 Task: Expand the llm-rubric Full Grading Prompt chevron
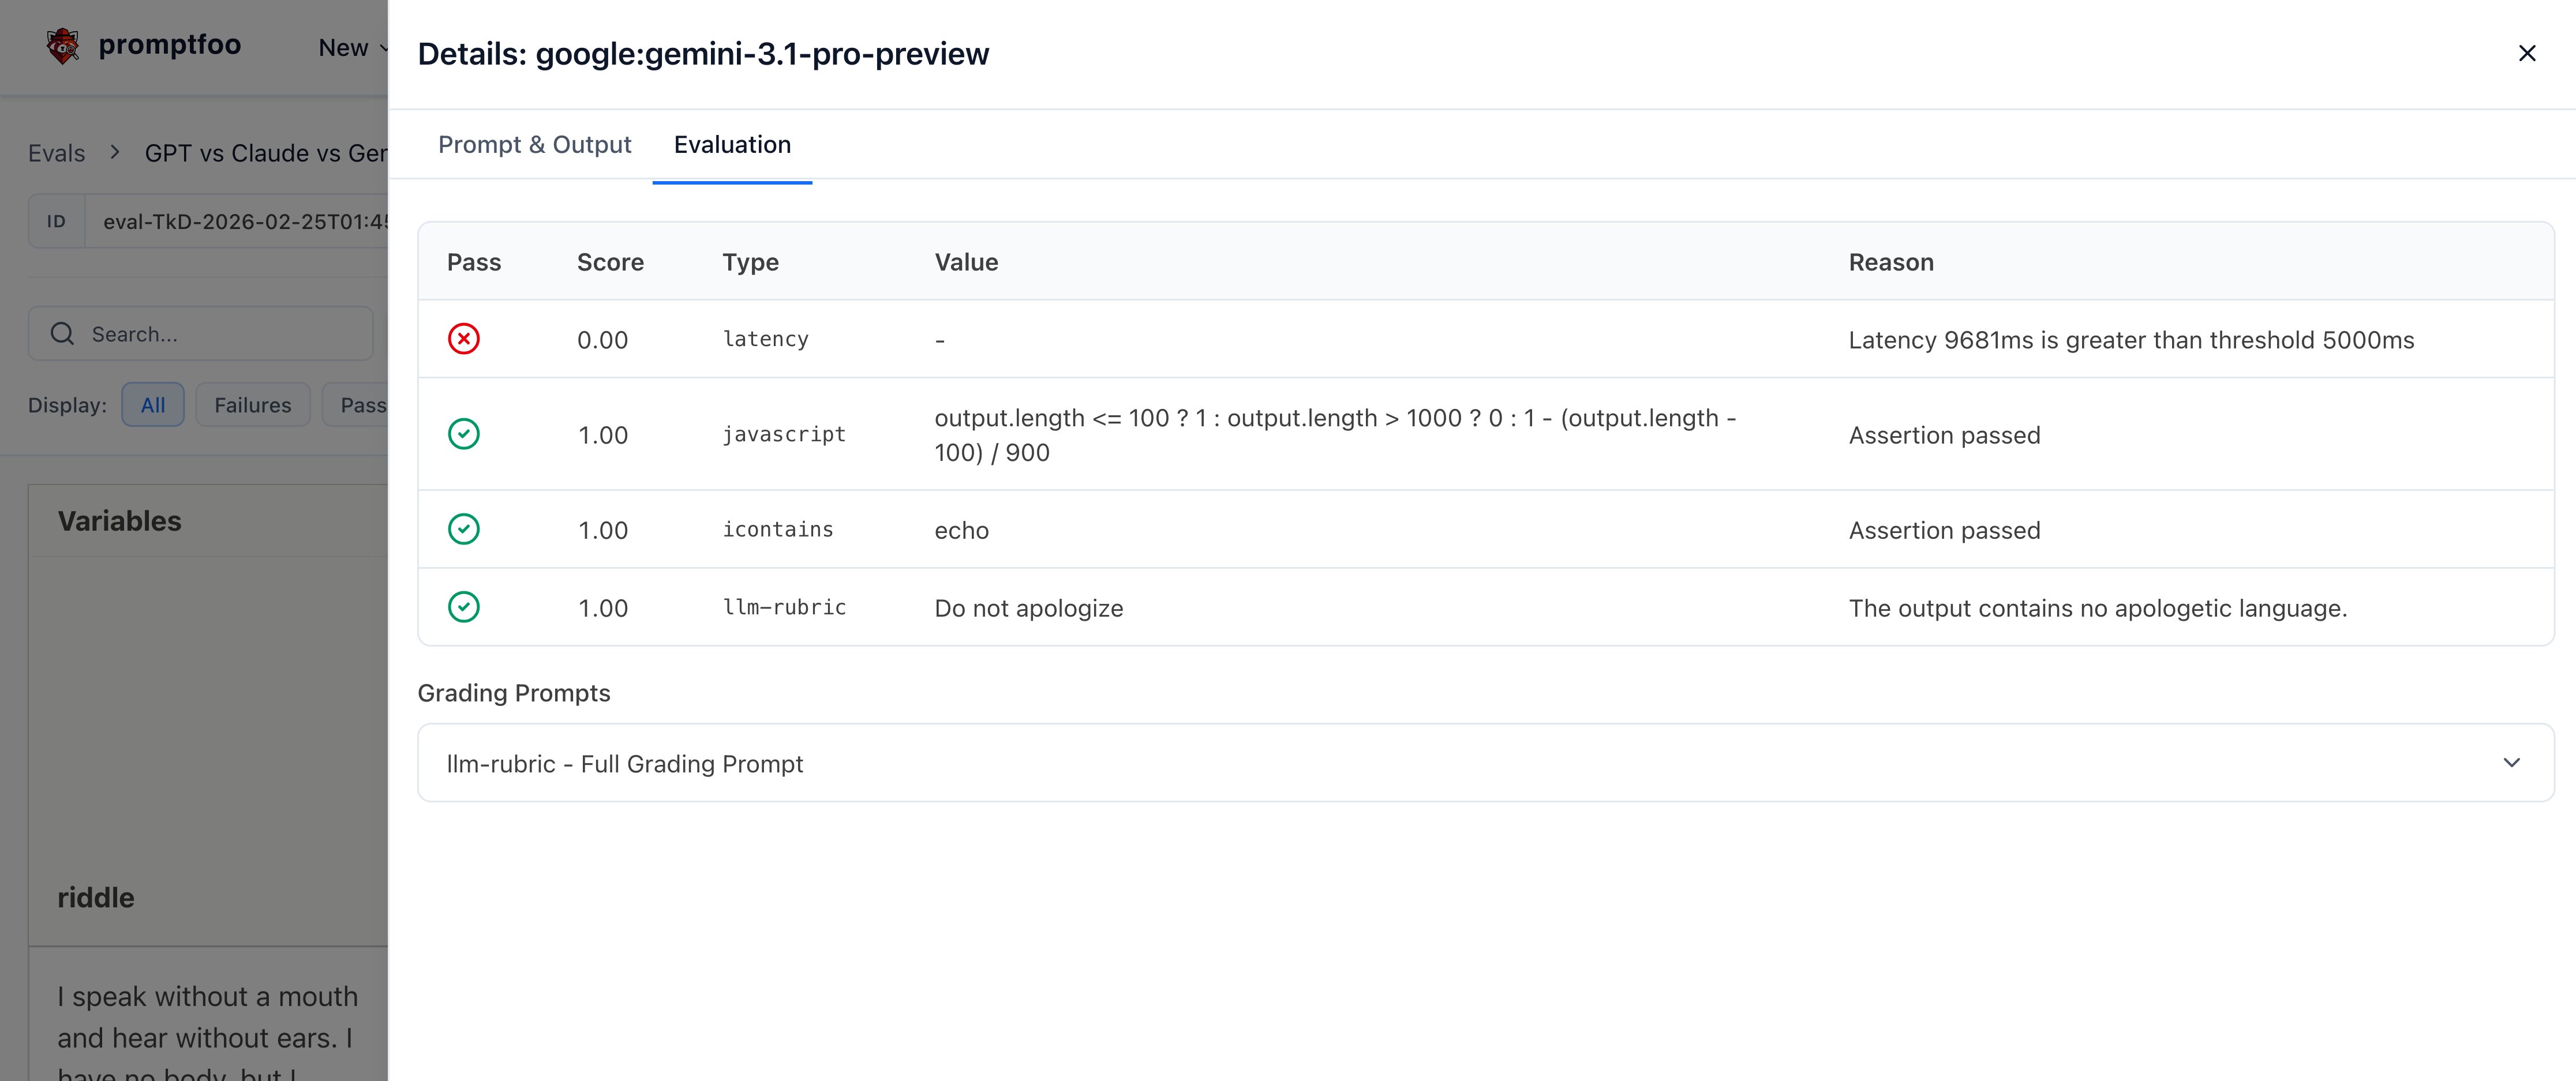(2511, 763)
